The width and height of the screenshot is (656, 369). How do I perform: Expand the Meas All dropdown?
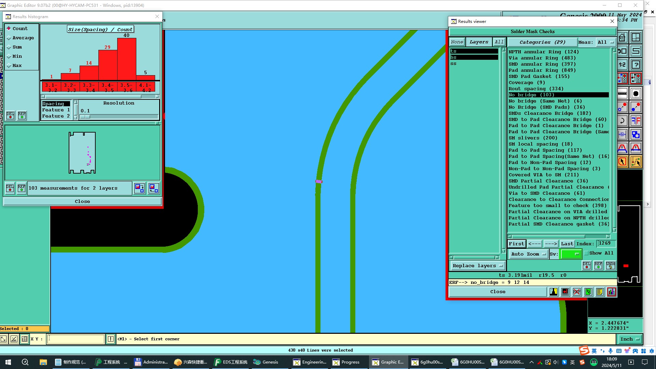pyautogui.click(x=605, y=42)
